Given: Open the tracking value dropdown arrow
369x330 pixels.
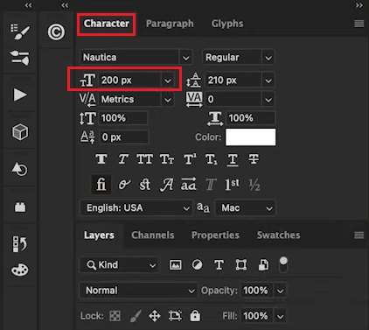Looking at the screenshot, I should [x=268, y=100].
